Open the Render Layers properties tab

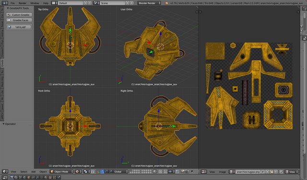(x=16, y=178)
